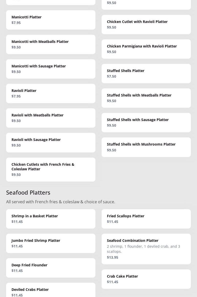Click the Ravioli Platter card
Screen dimensions: 197x297
51,93
